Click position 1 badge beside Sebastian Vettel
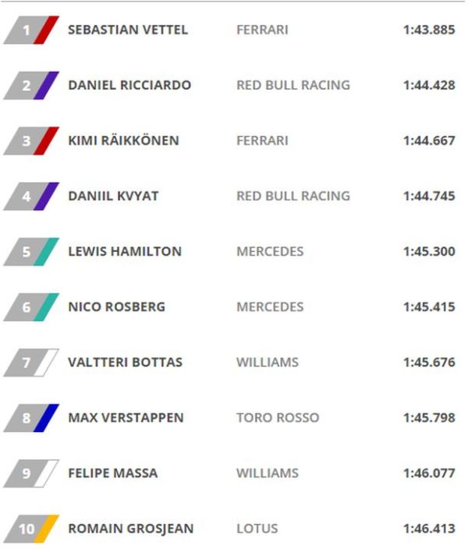Viewport: 468px width, 549px height. [x=30, y=30]
